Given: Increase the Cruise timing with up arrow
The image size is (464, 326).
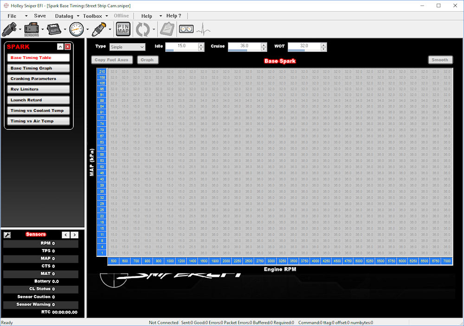Looking at the screenshot, I should tap(264, 45).
